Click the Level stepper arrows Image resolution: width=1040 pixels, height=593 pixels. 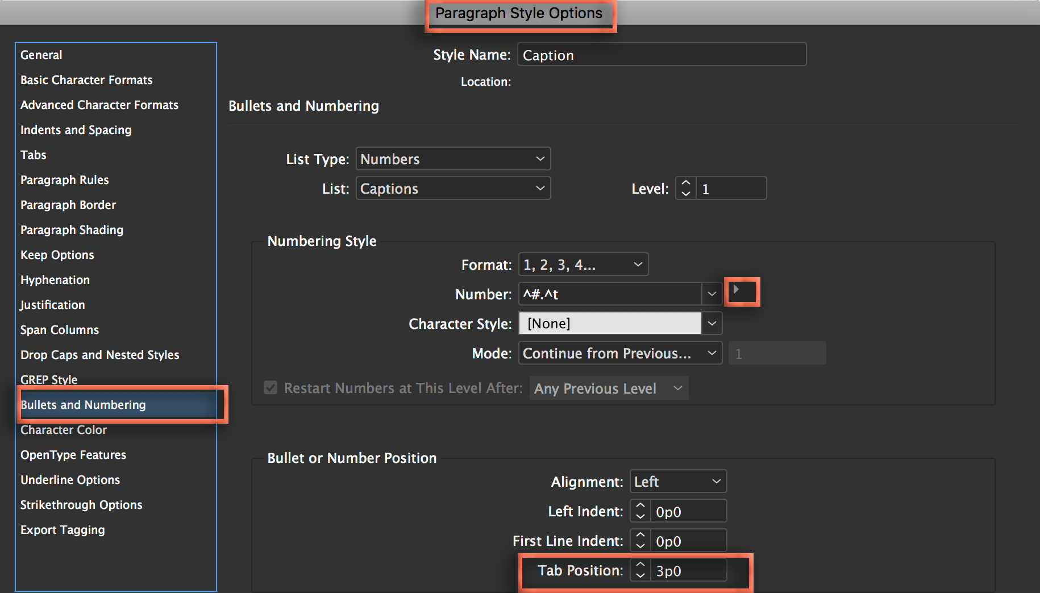(686, 189)
